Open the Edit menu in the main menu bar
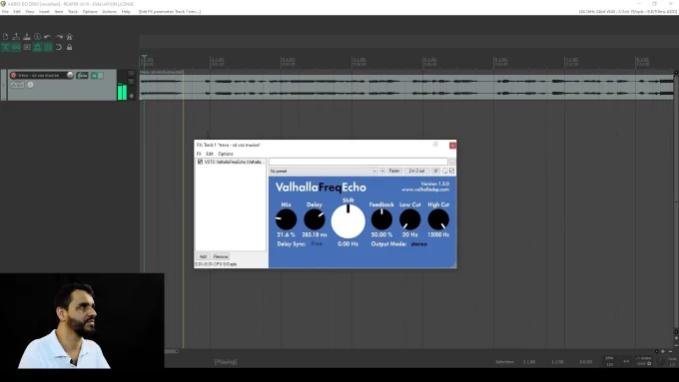The image size is (679, 382). pos(17,12)
